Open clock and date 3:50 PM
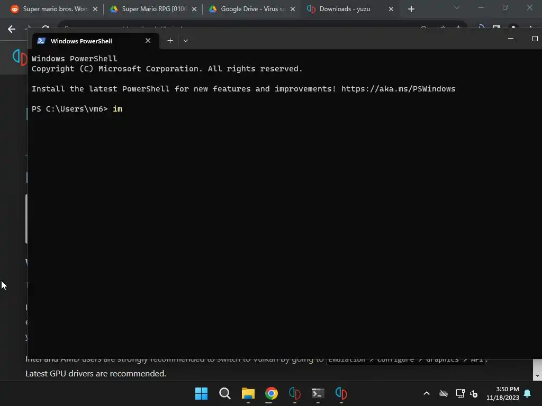542x406 pixels. point(503,393)
